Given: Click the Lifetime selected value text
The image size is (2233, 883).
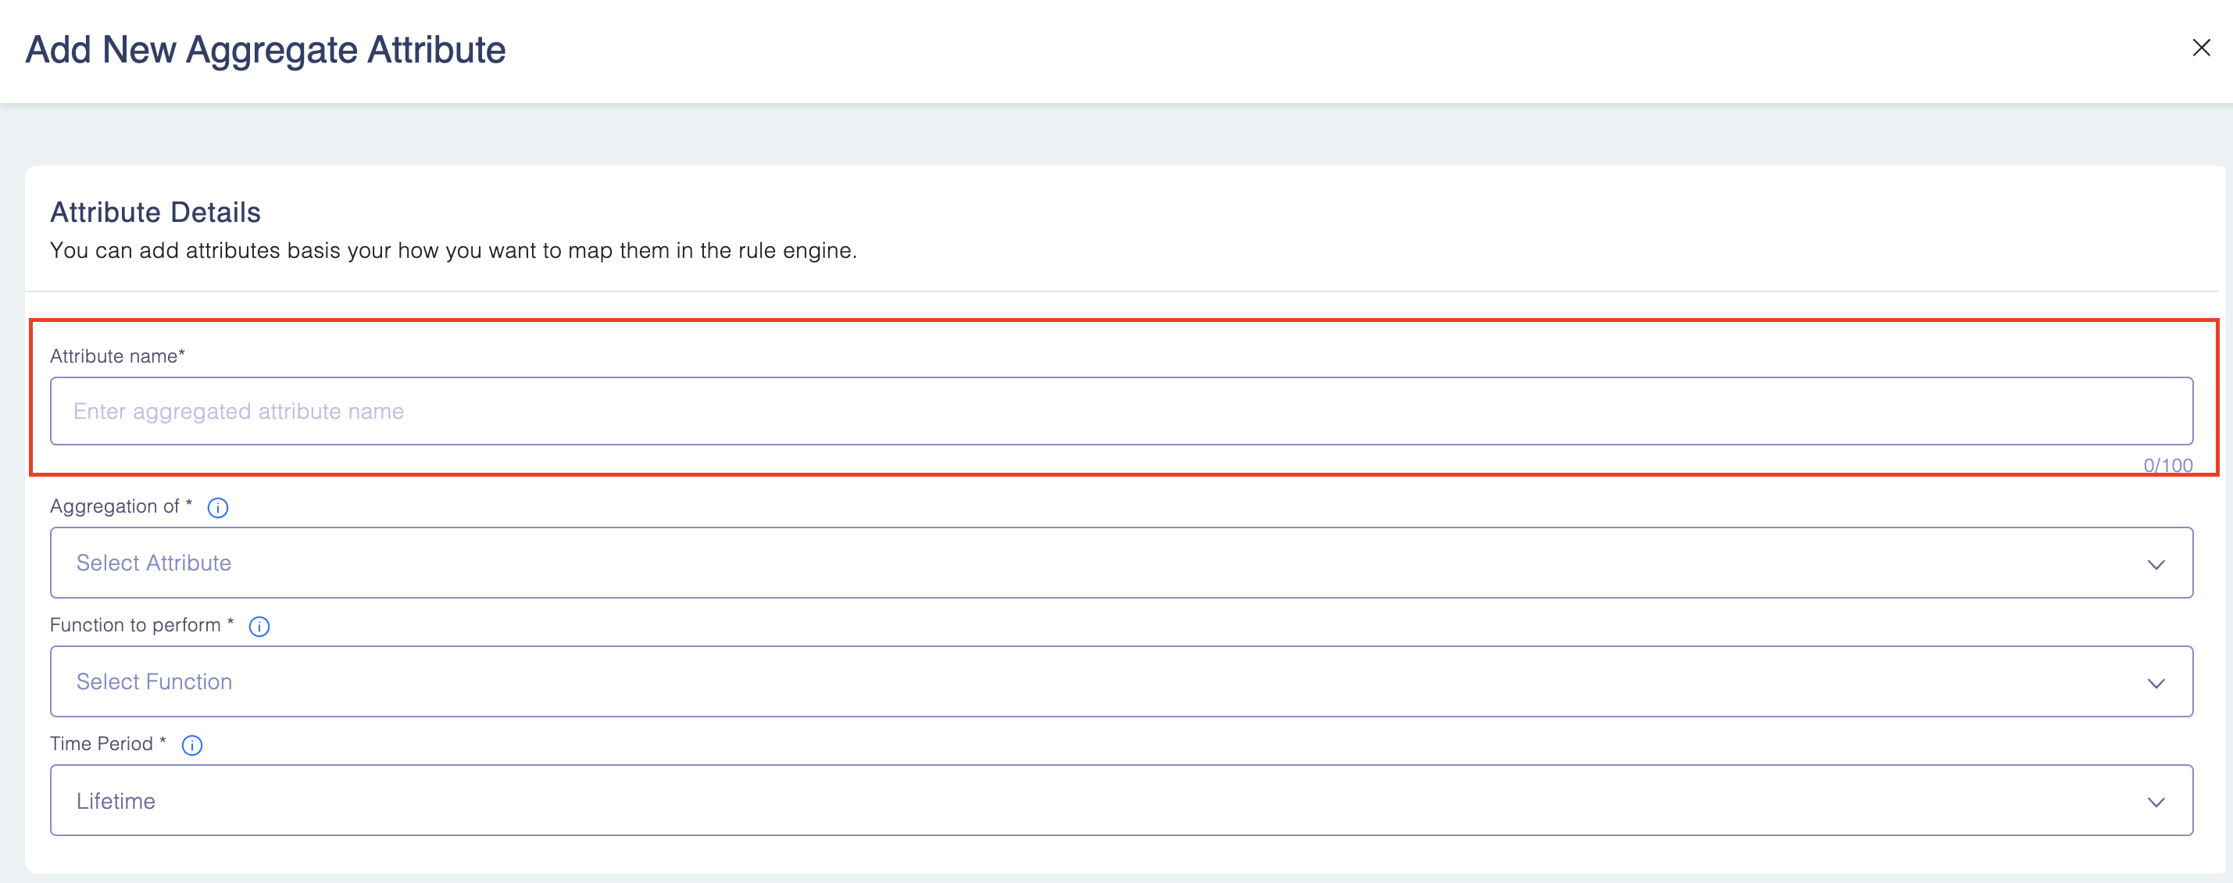Looking at the screenshot, I should (116, 801).
